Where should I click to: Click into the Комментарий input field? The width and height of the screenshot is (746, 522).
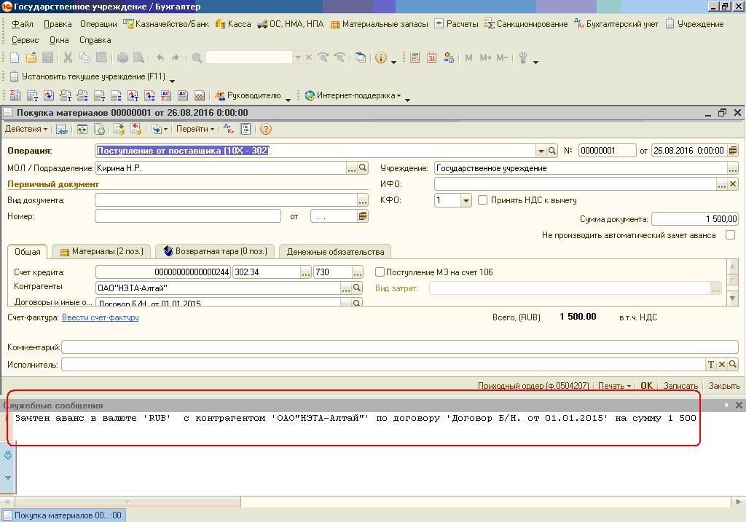pos(399,348)
